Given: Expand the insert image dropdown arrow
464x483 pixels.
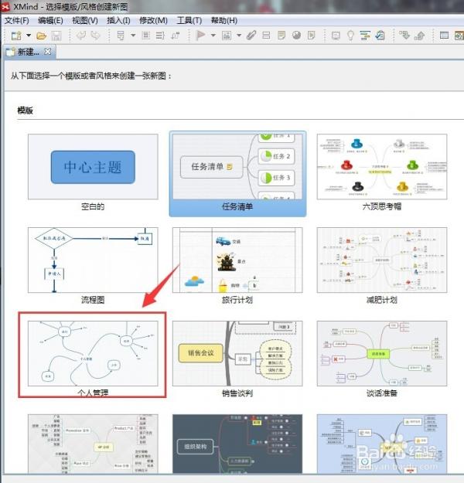Looking at the screenshot, I should pyautogui.click(x=239, y=36).
